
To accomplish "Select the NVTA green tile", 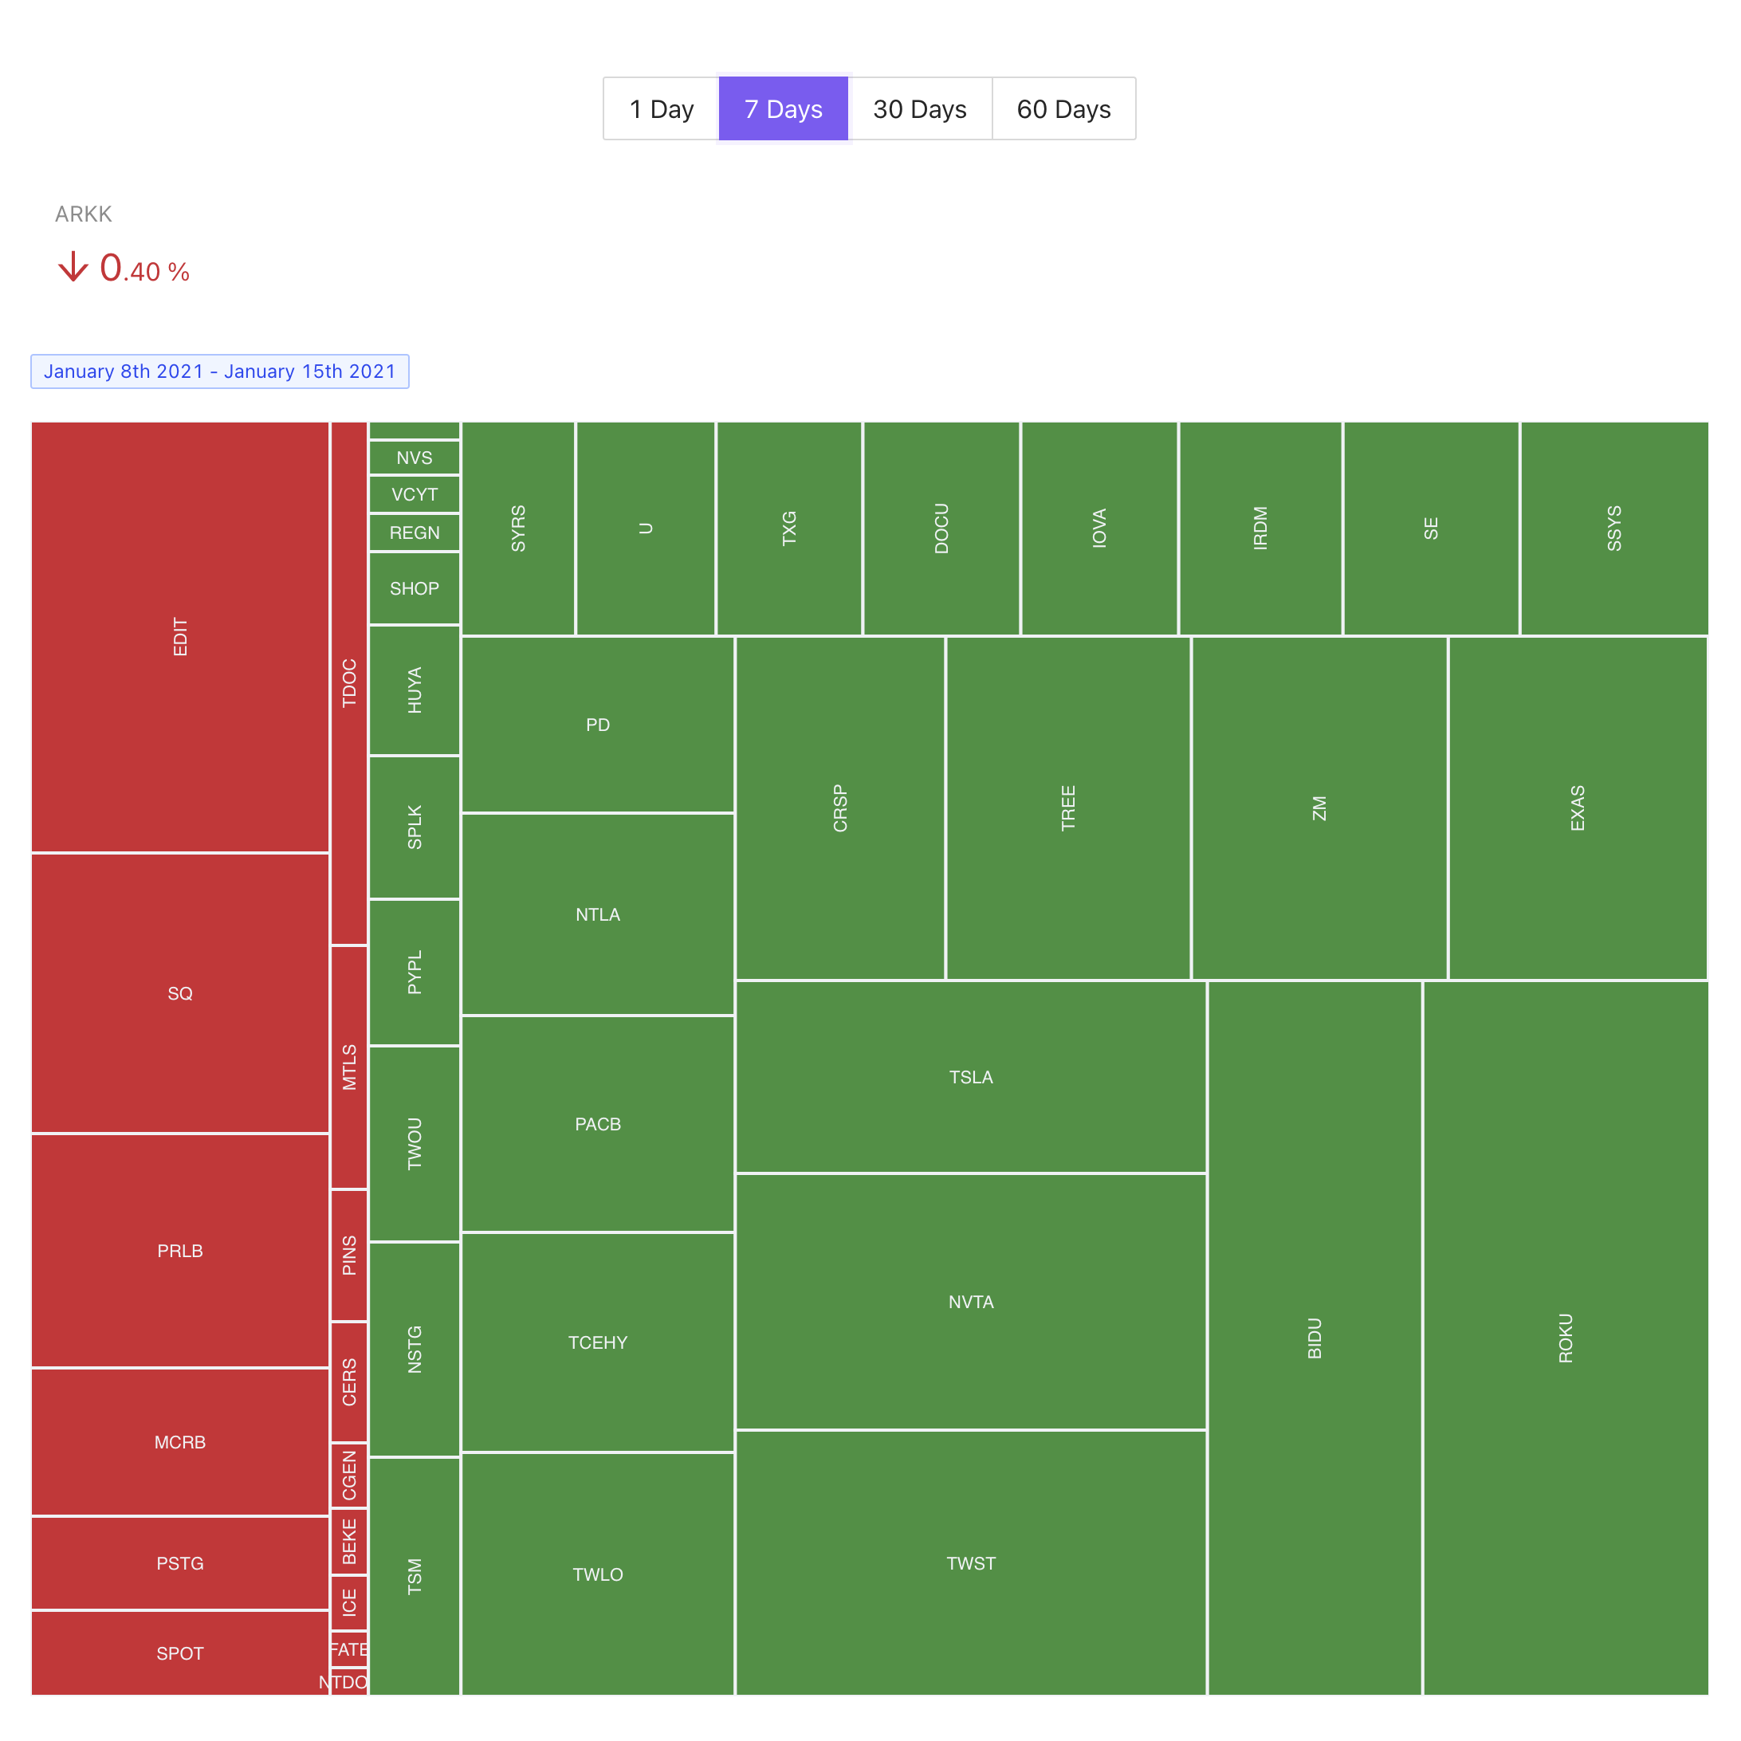I will click(x=970, y=1301).
